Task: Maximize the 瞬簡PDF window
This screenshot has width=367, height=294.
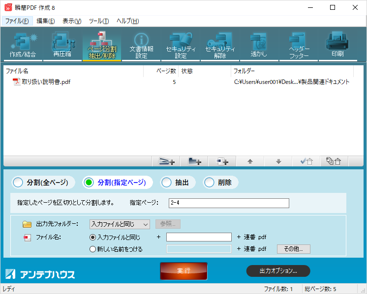Action: click(333, 7)
